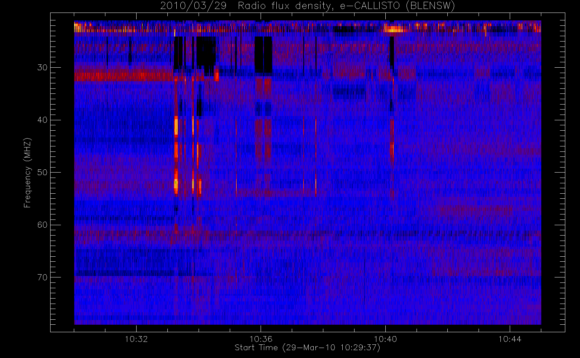Image resolution: width=580 pixels, height=358 pixels.
Task: Click the 'Start Time (29-Mar-10 10:29:37)' label
Action: tap(308, 348)
